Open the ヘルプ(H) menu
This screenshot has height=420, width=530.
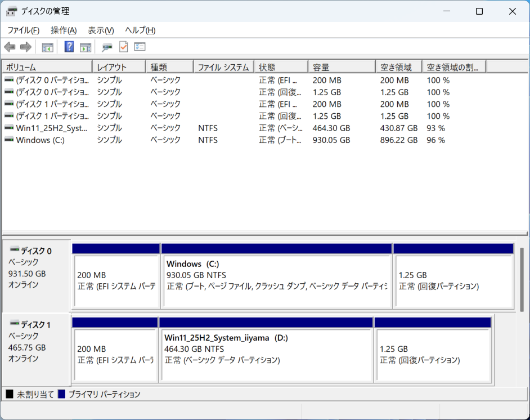[140, 30]
